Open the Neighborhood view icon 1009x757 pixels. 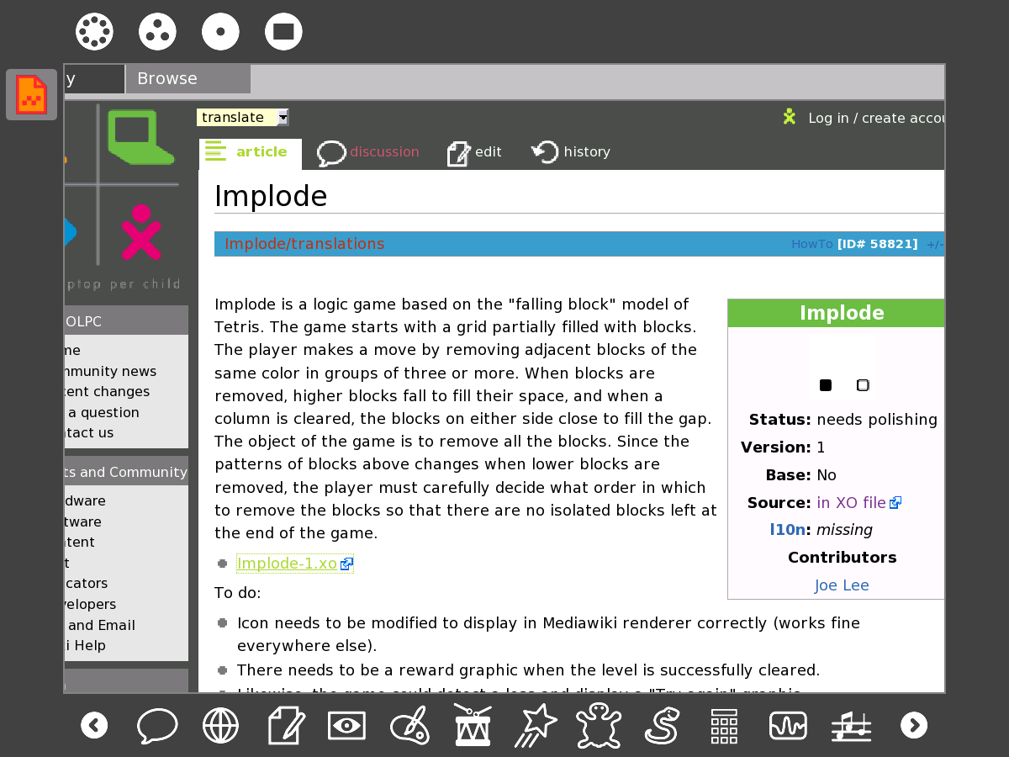point(94,32)
